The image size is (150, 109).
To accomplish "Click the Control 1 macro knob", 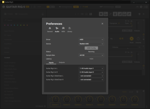I will tap(55, 99).
